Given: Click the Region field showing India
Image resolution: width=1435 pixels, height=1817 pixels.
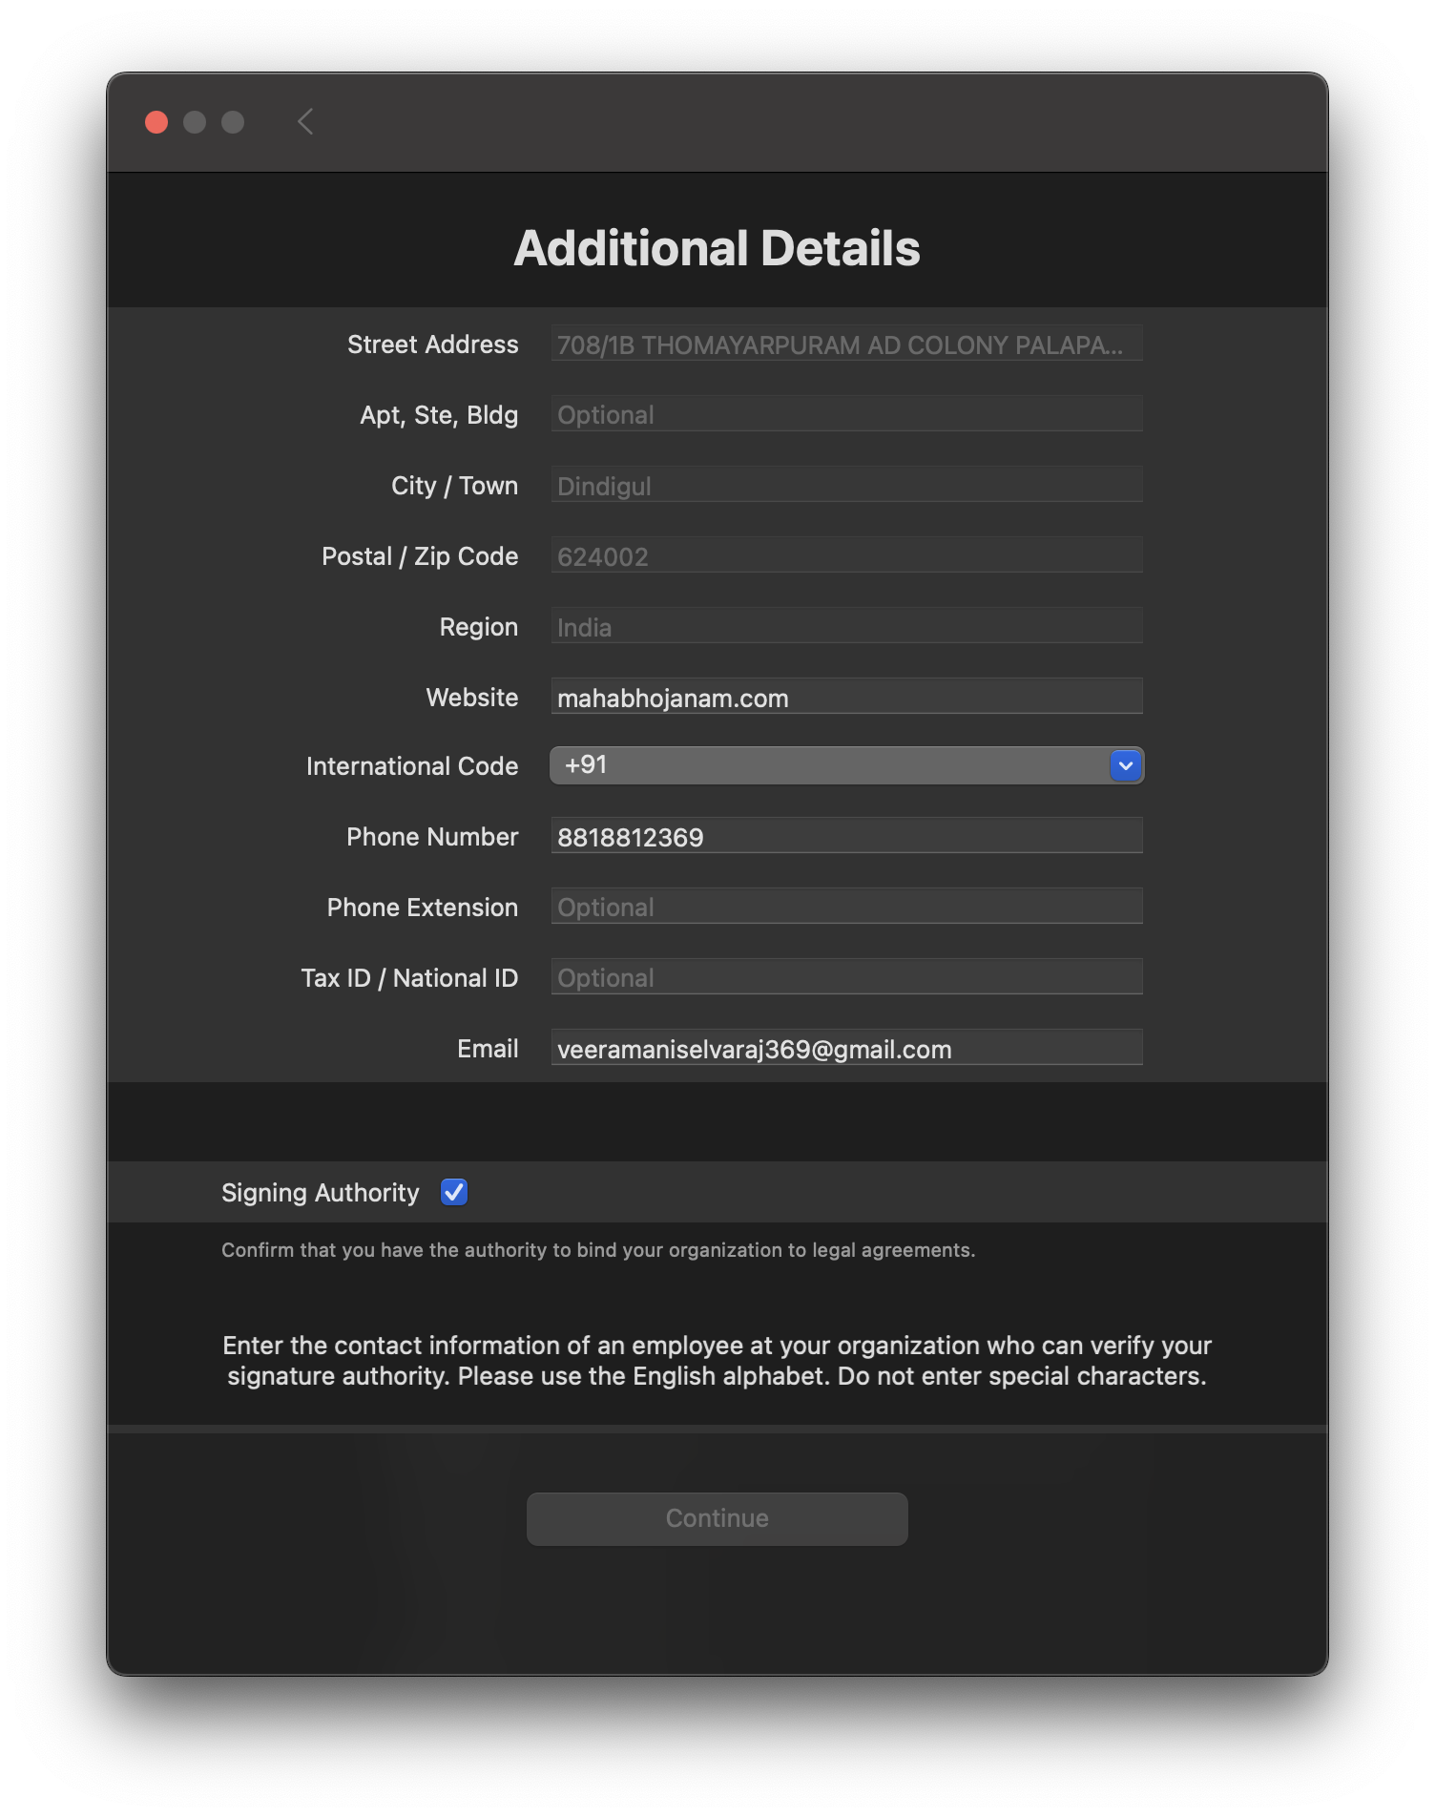Looking at the screenshot, I should click(x=845, y=627).
